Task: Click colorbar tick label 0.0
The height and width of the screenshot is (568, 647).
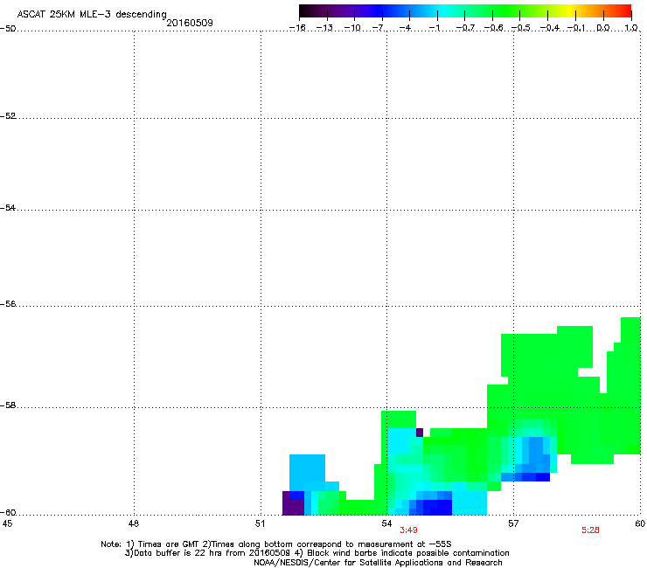Action: 603,28
